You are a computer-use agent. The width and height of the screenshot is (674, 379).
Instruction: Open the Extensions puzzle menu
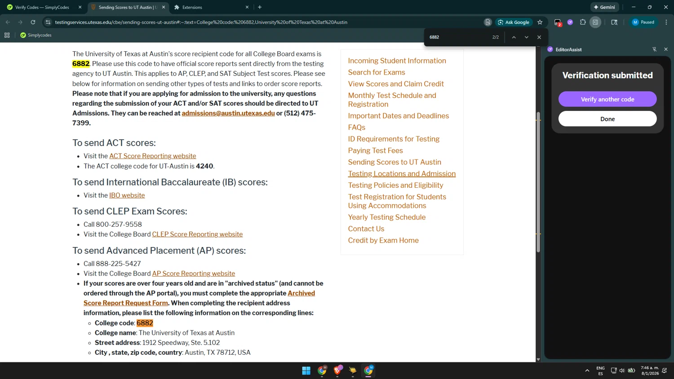[583, 22]
